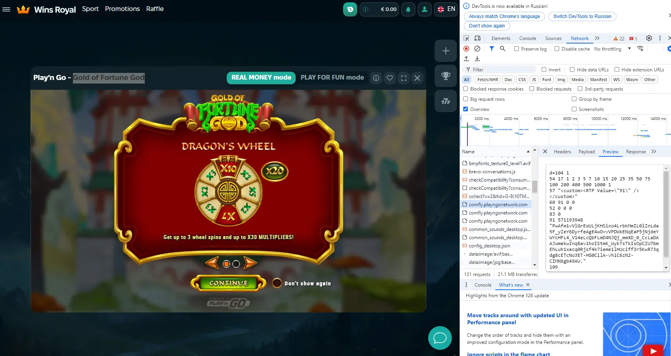Open the green deposit wallet icon
Screen dimensions: 671x356
(350, 9)
